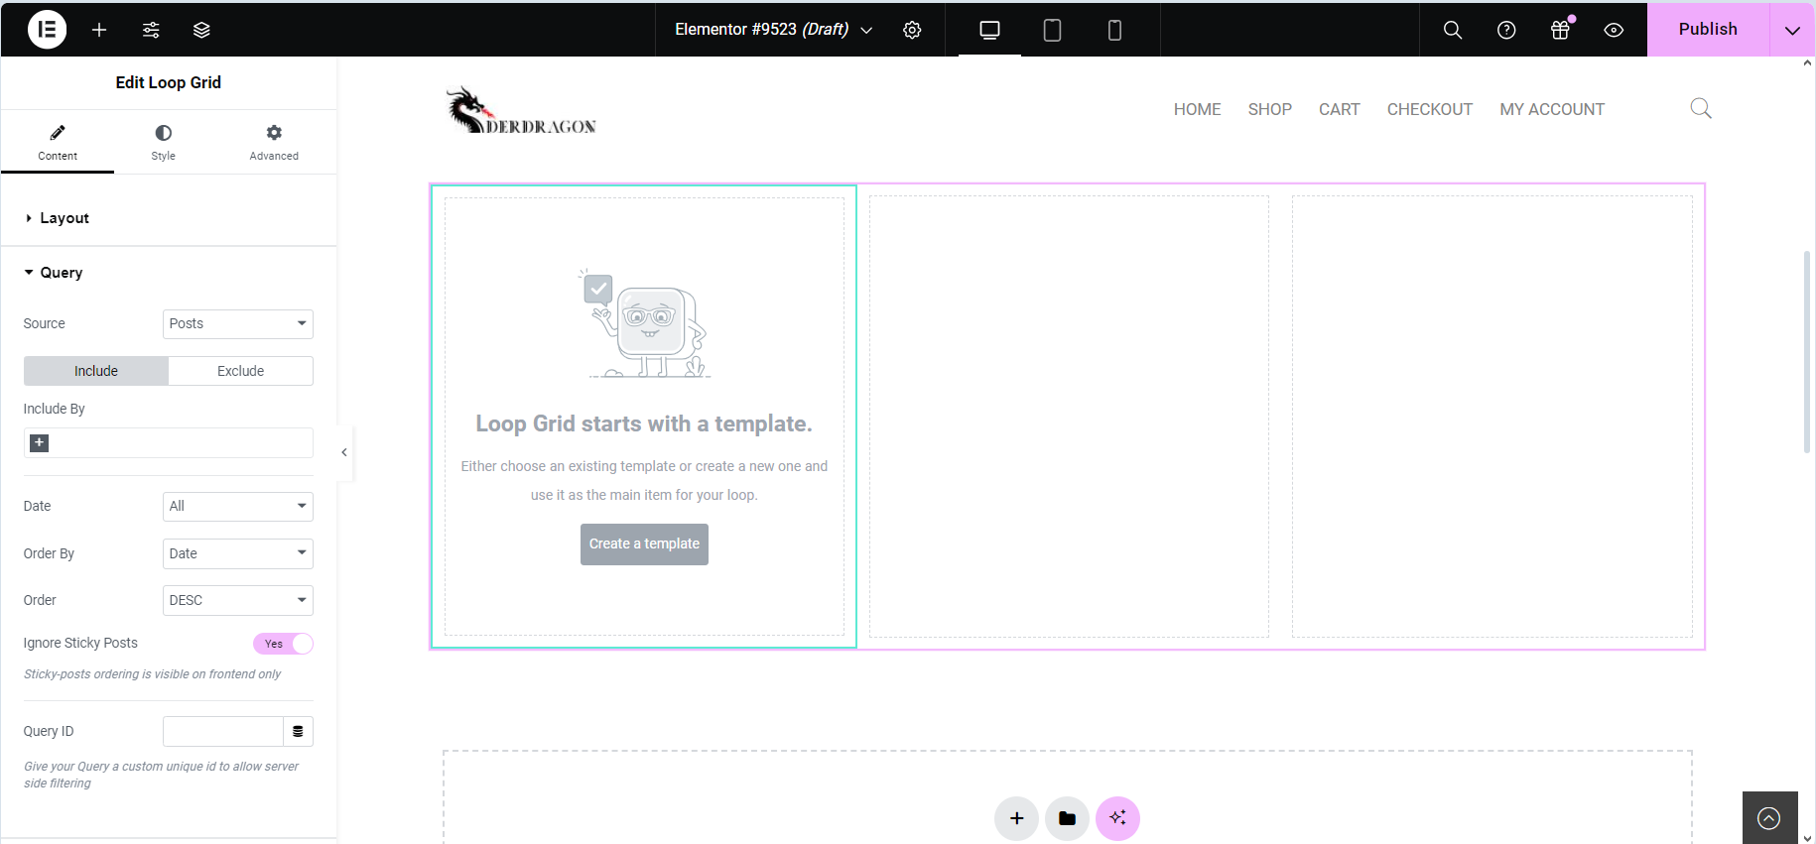Click the Publish button

click(x=1707, y=30)
